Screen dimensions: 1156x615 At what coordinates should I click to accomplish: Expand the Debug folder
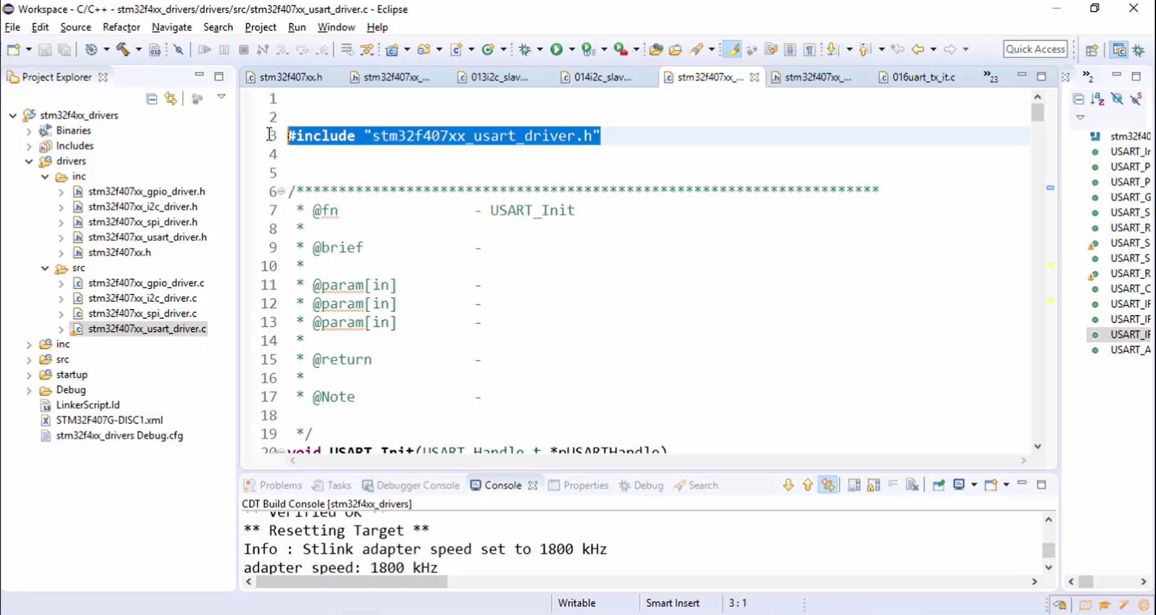(x=29, y=390)
